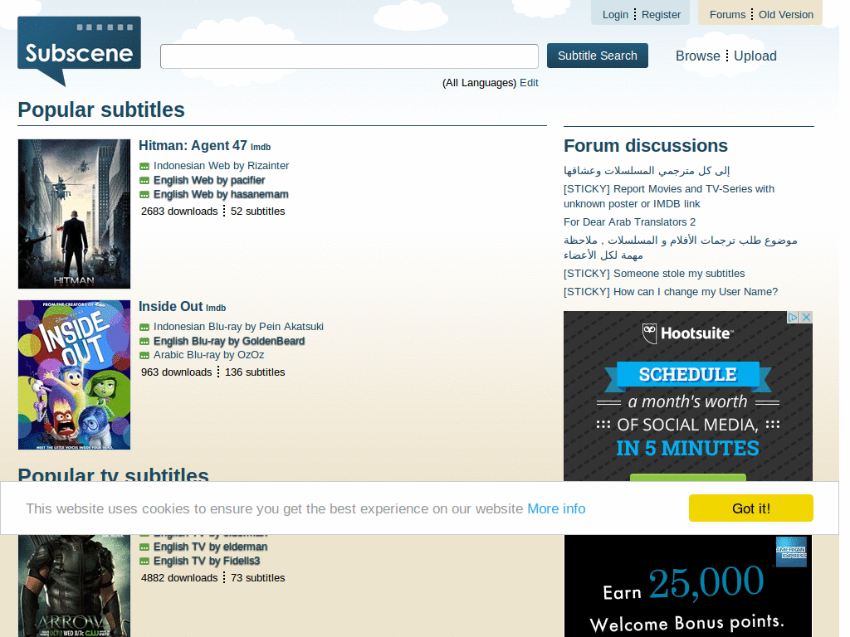Screen dimensions: 850x637
Task: Open Imdb link for Inside Out
Action: click(x=216, y=309)
